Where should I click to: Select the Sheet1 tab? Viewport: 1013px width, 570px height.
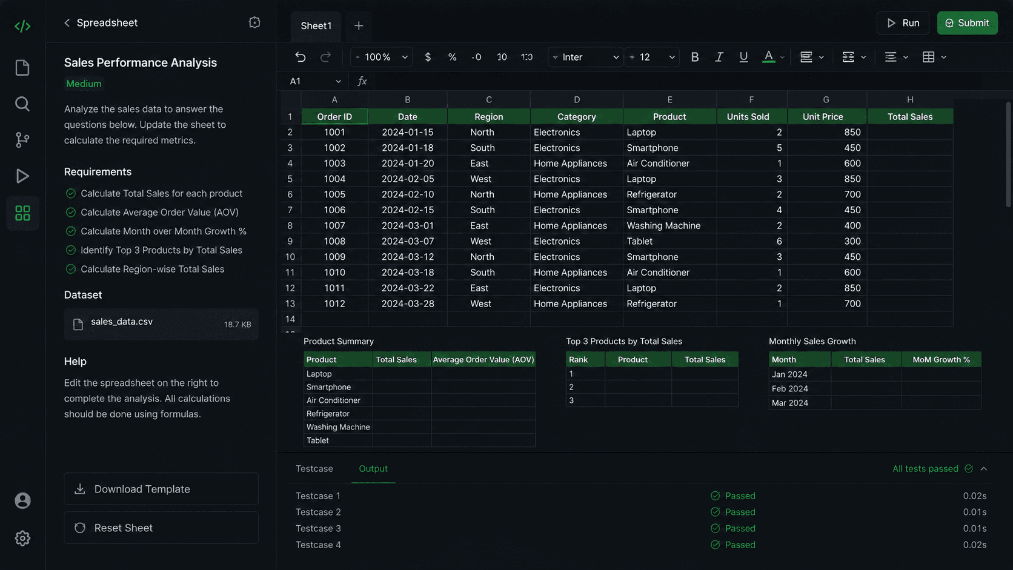point(316,25)
